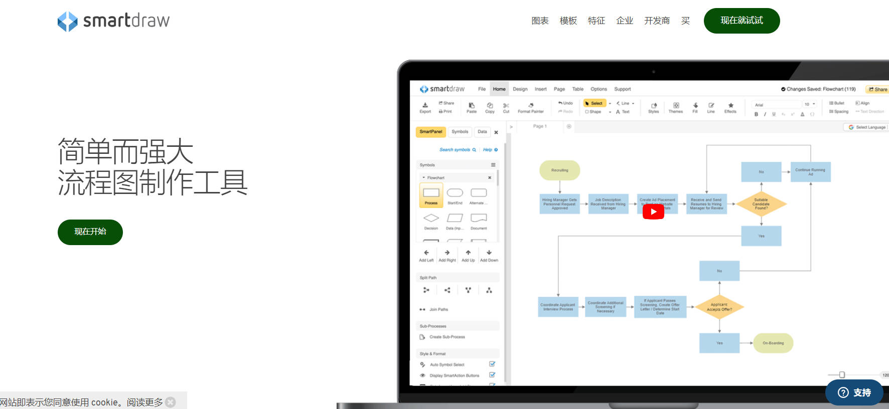The height and width of the screenshot is (409, 889).
Task: Switch to the Data tab
Action: pos(482,132)
